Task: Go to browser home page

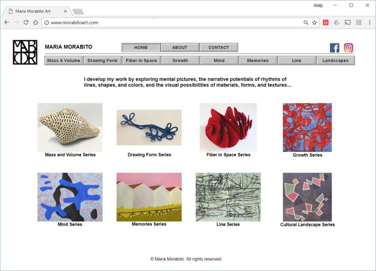Action: pyautogui.click(x=36, y=23)
